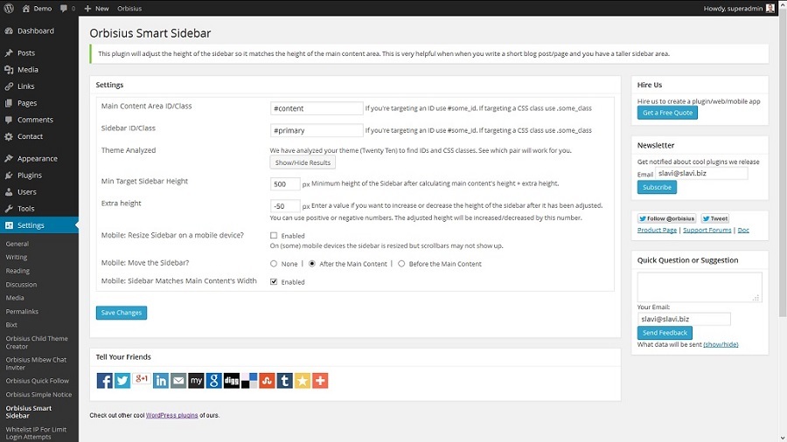
Task: Share on Twitter bird icon
Action: [122, 380]
